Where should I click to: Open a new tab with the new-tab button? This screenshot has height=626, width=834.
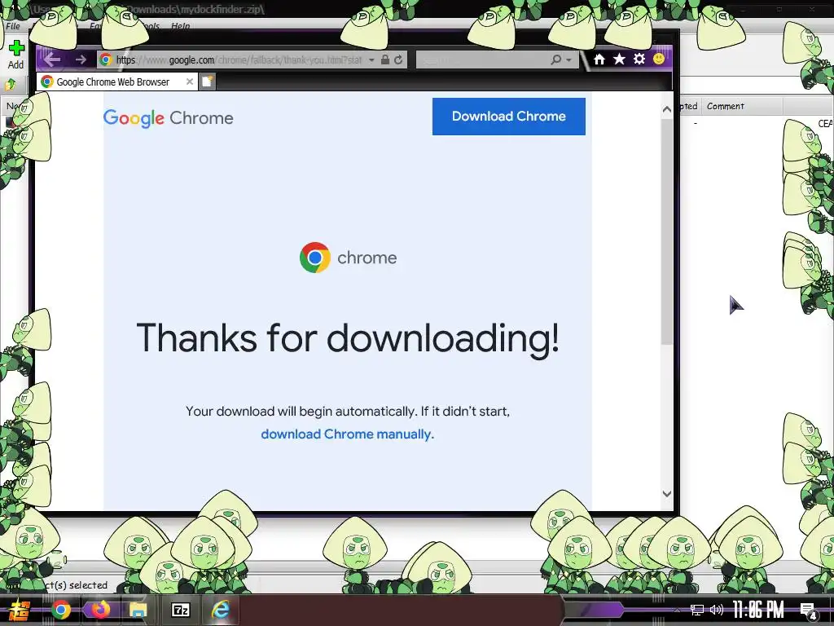(208, 82)
